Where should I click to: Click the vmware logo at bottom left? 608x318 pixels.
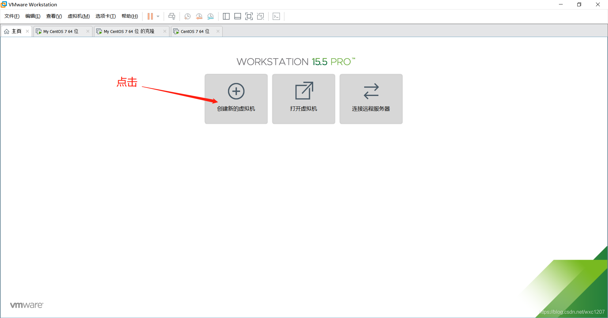pos(27,305)
